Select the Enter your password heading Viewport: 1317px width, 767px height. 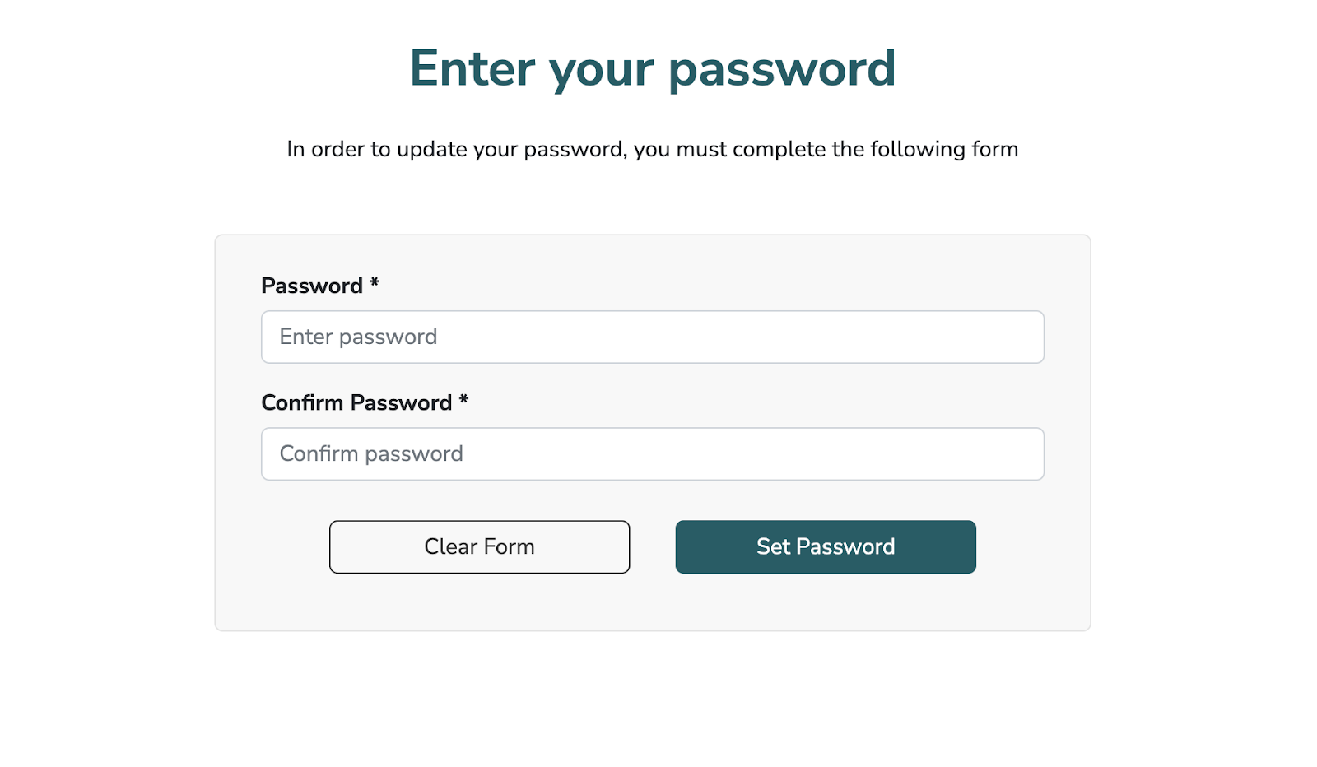[x=654, y=69]
